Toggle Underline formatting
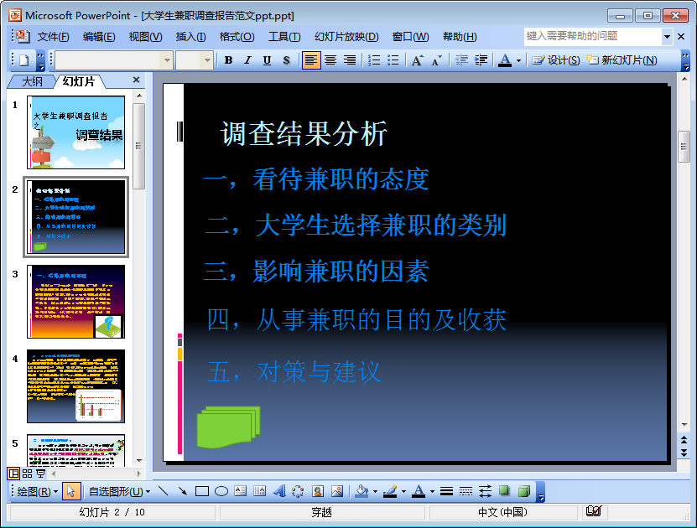 [x=267, y=60]
